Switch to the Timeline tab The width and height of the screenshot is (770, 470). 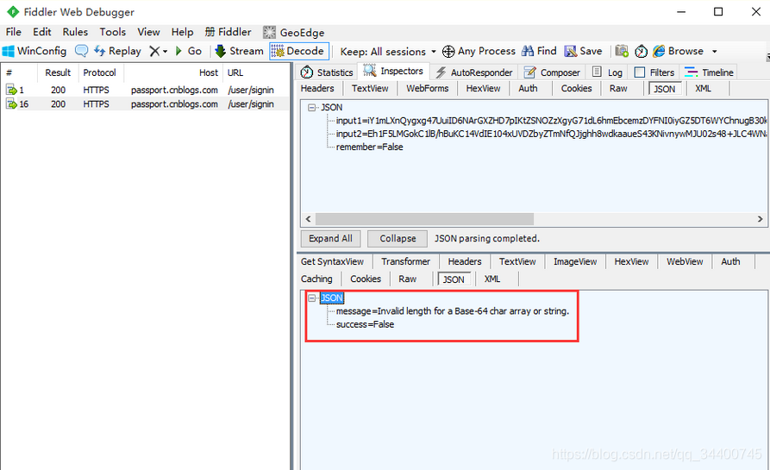pos(709,72)
